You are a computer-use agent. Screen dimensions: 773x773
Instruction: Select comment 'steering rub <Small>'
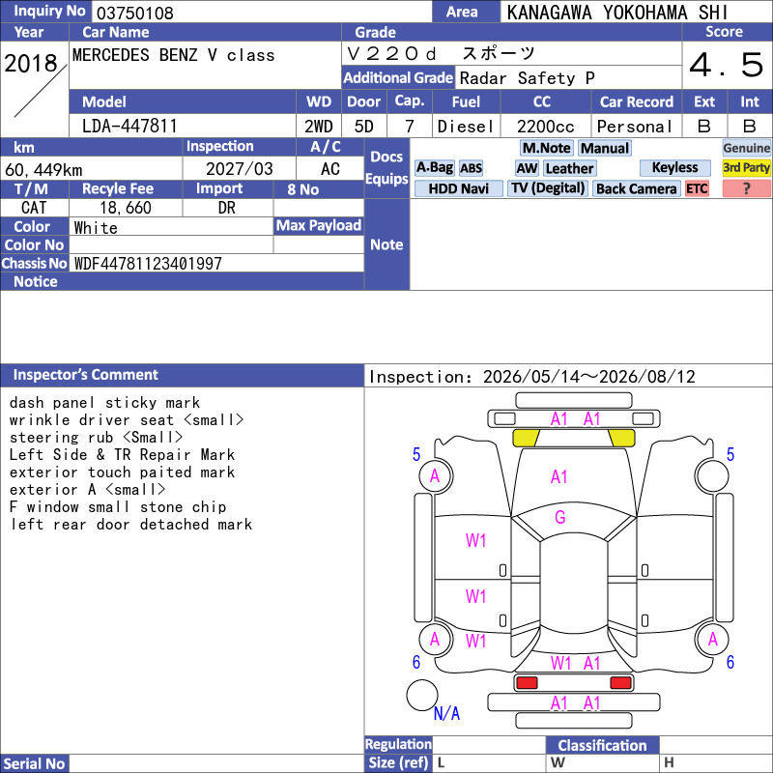point(96,438)
